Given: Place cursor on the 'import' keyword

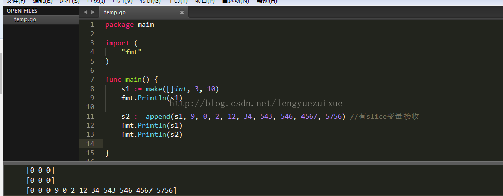Looking at the screenshot, I should tap(117, 43).
